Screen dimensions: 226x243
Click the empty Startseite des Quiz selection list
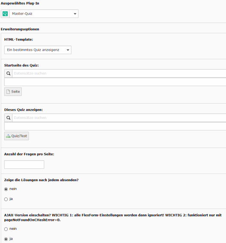point(115,82)
